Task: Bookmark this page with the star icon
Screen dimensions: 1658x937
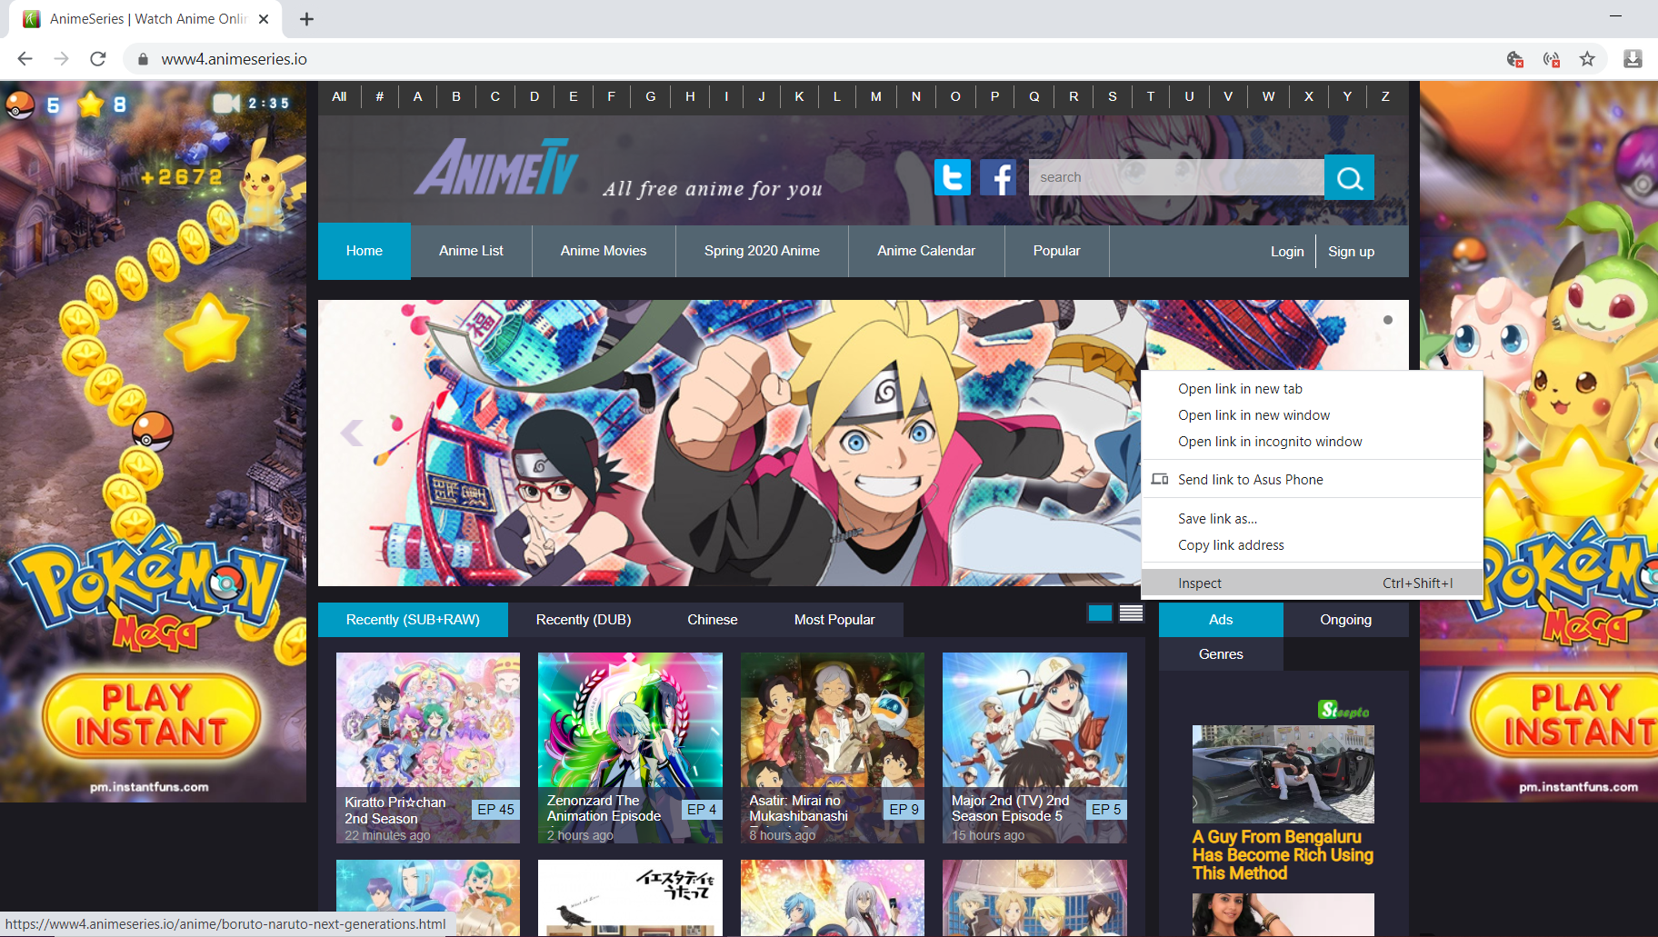Action: point(1587,59)
